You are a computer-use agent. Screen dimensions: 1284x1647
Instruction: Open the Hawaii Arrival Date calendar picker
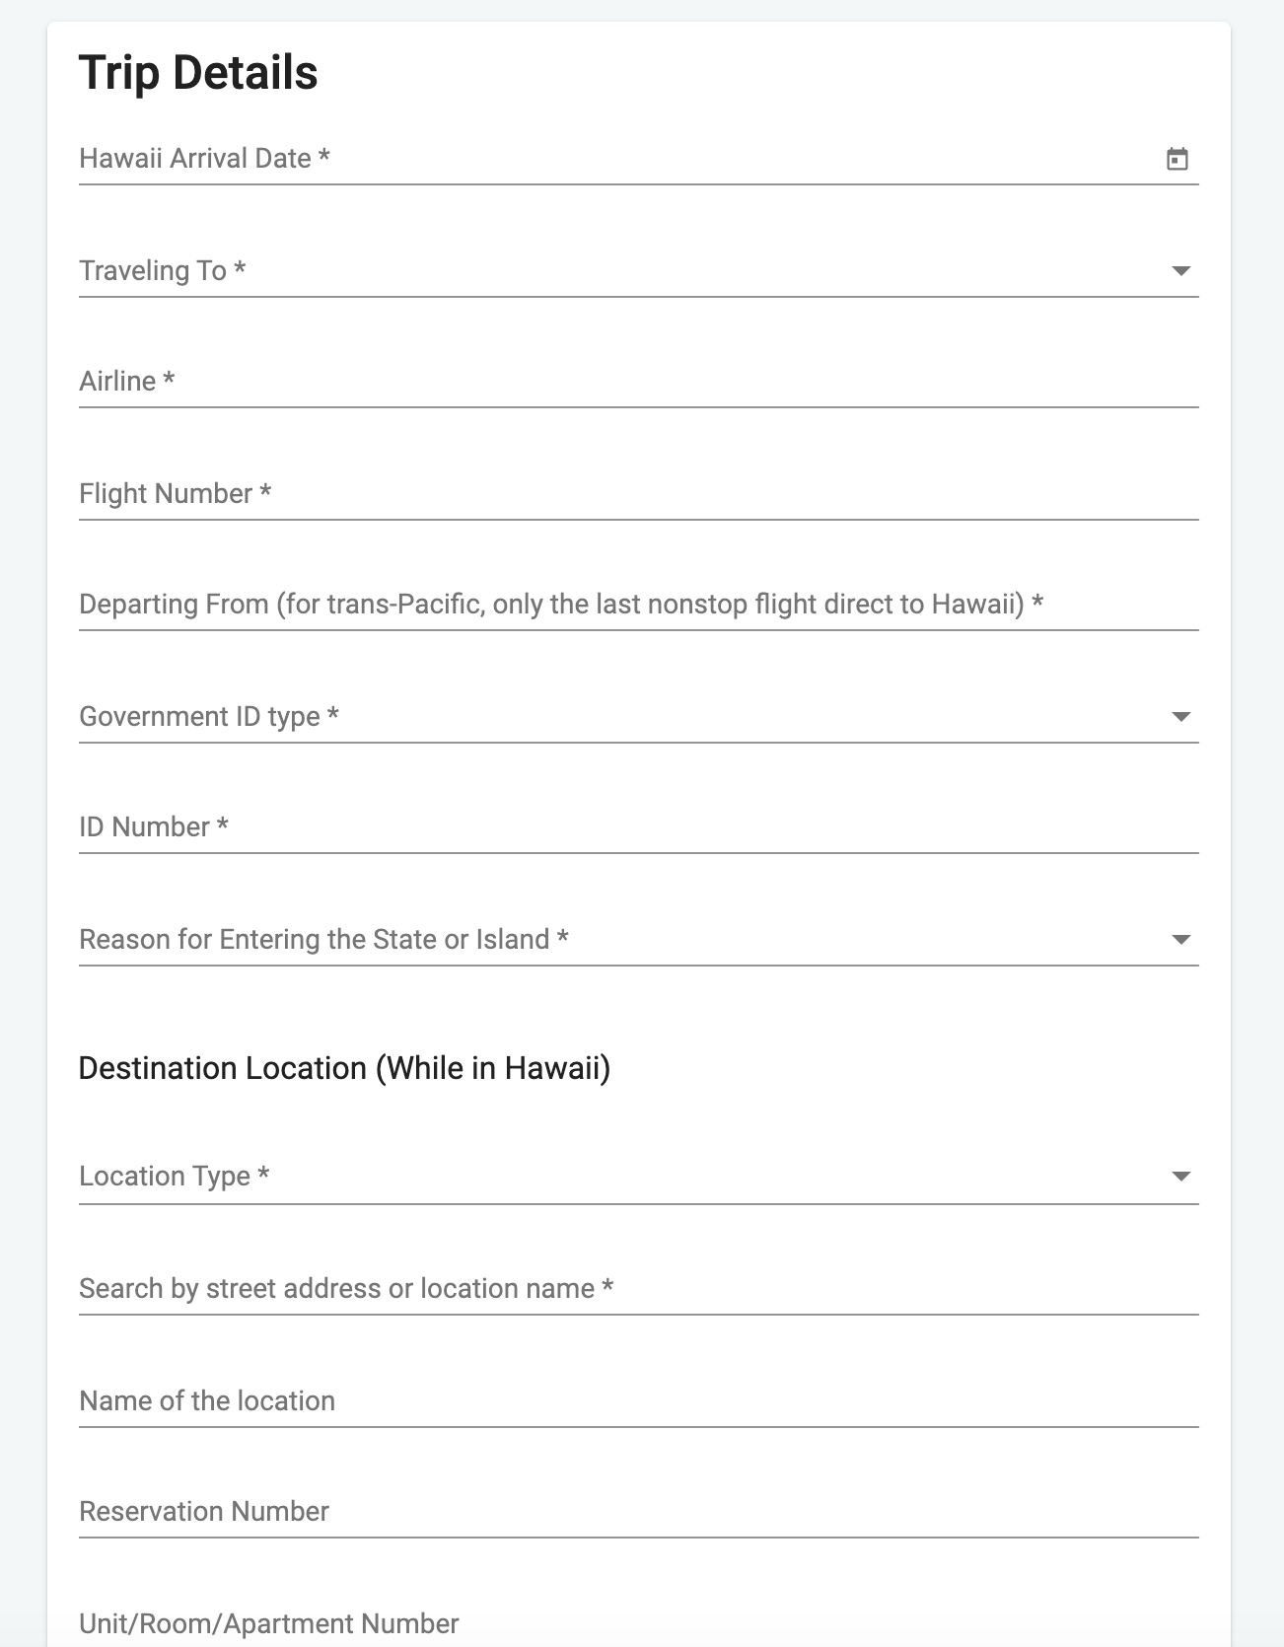click(x=1177, y=159)
